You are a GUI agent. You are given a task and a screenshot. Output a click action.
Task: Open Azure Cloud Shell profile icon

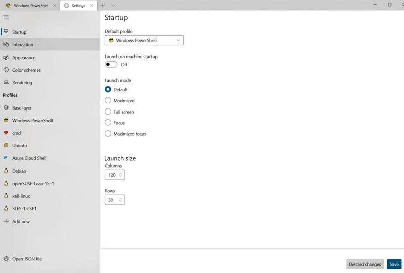click(6, 158)
